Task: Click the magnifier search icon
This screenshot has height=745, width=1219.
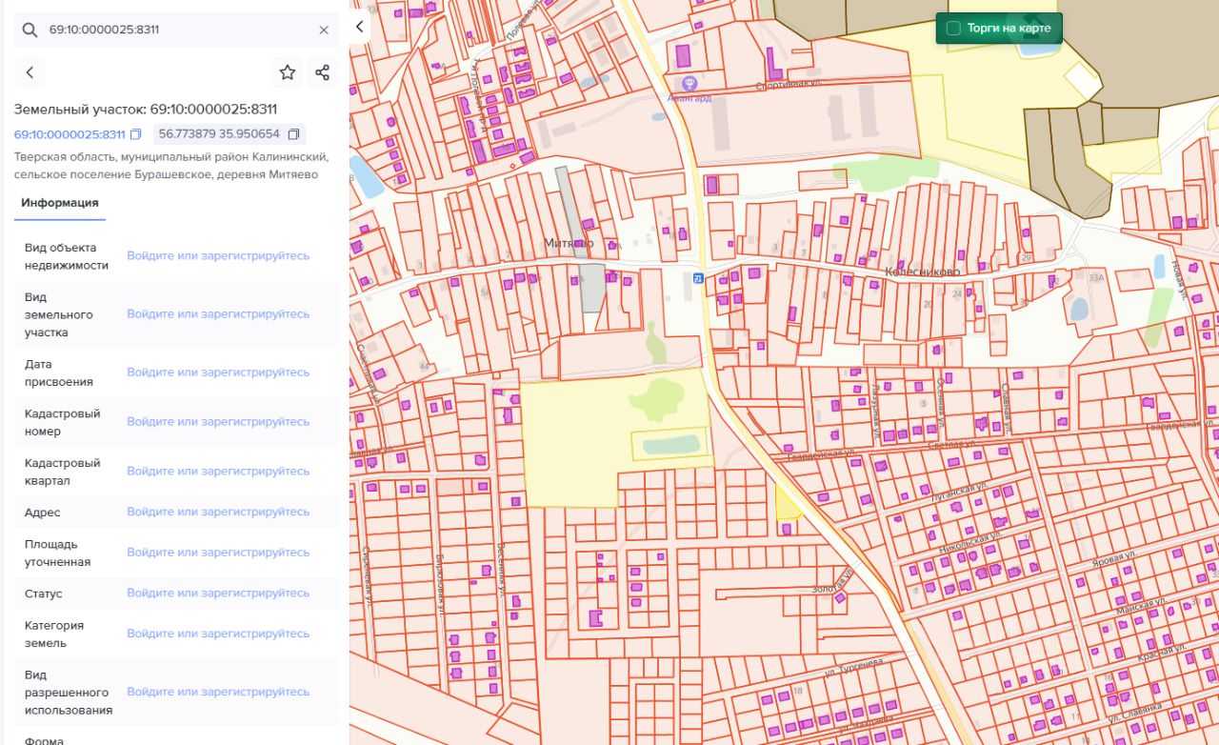Action: click(30, 30)
